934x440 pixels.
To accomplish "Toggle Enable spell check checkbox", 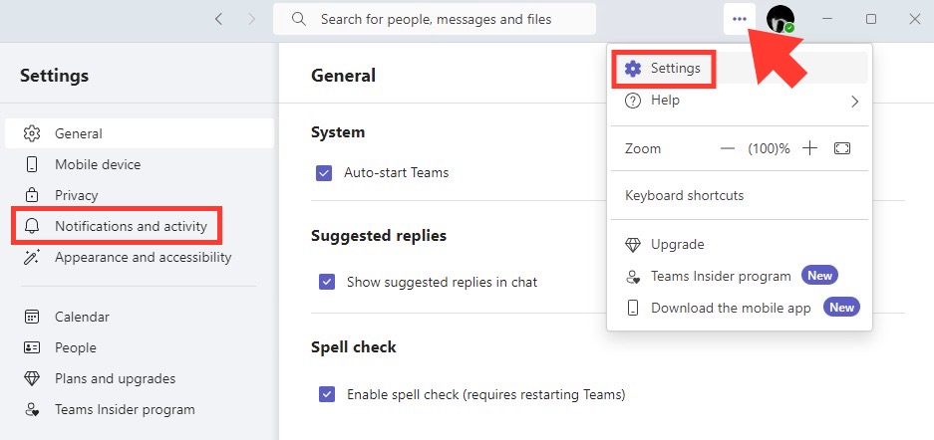I will click(326, 394).
